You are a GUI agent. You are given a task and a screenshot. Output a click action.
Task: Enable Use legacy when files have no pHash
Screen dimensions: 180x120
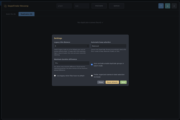55,76
